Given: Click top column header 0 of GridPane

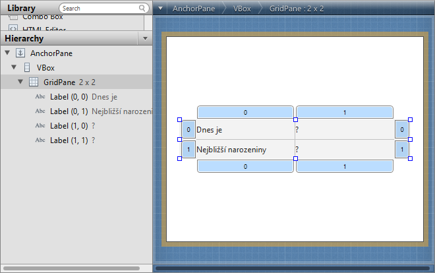Looking at the screenshot, I should [x=245, y=112].
